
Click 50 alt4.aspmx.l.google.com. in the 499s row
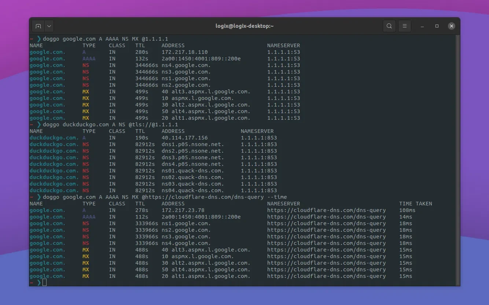click(206, 111)
